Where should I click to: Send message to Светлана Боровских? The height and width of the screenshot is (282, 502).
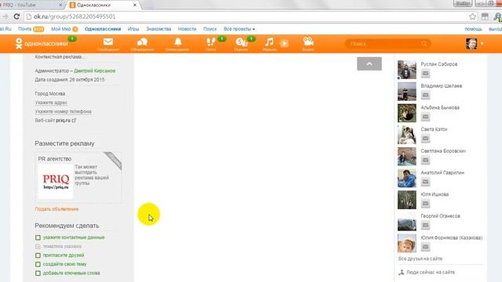[425, 160]
